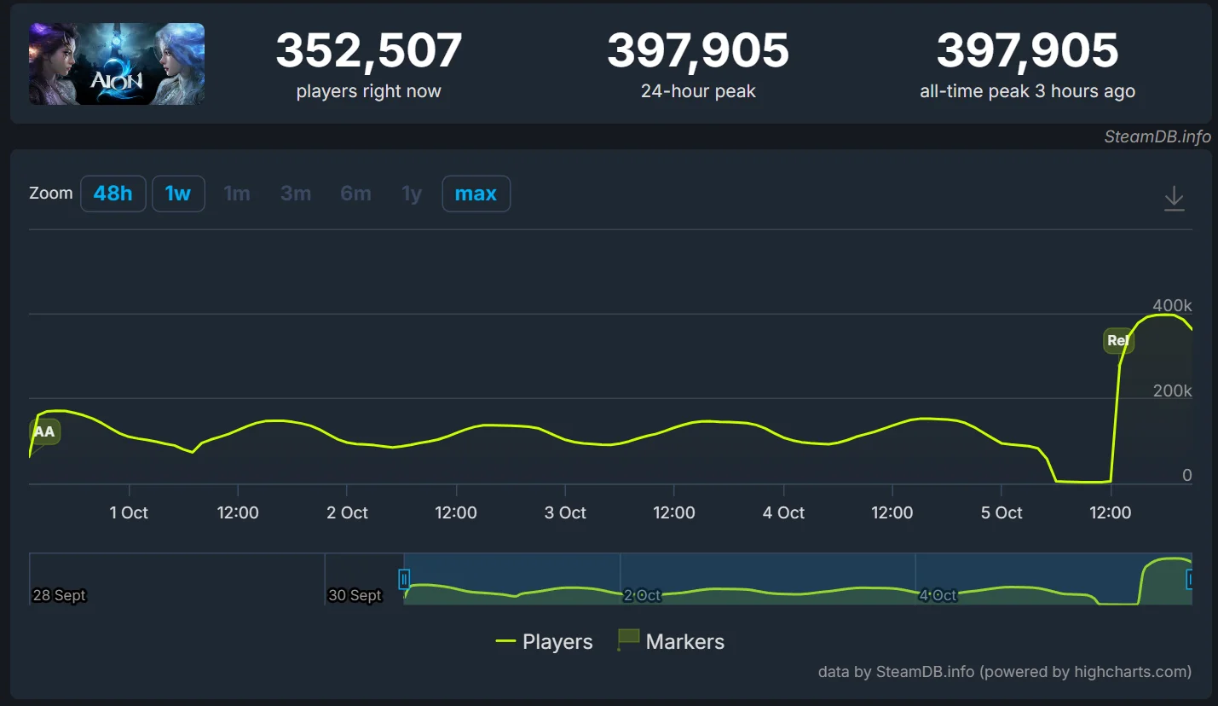Click the 3 Oct x-axis label
Viewport: 1218px width, 706px height.
click(565, 512)
